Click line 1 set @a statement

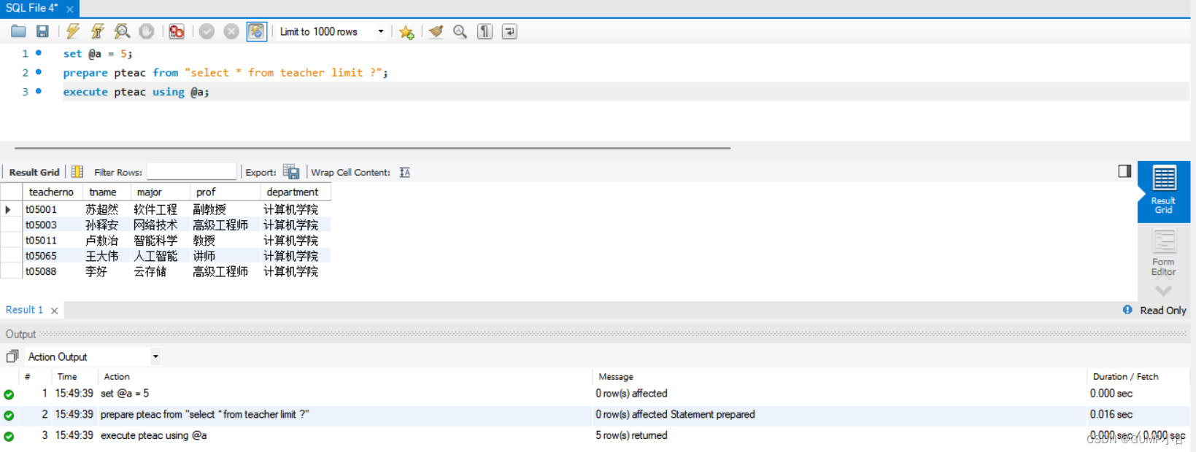point(98,54)
